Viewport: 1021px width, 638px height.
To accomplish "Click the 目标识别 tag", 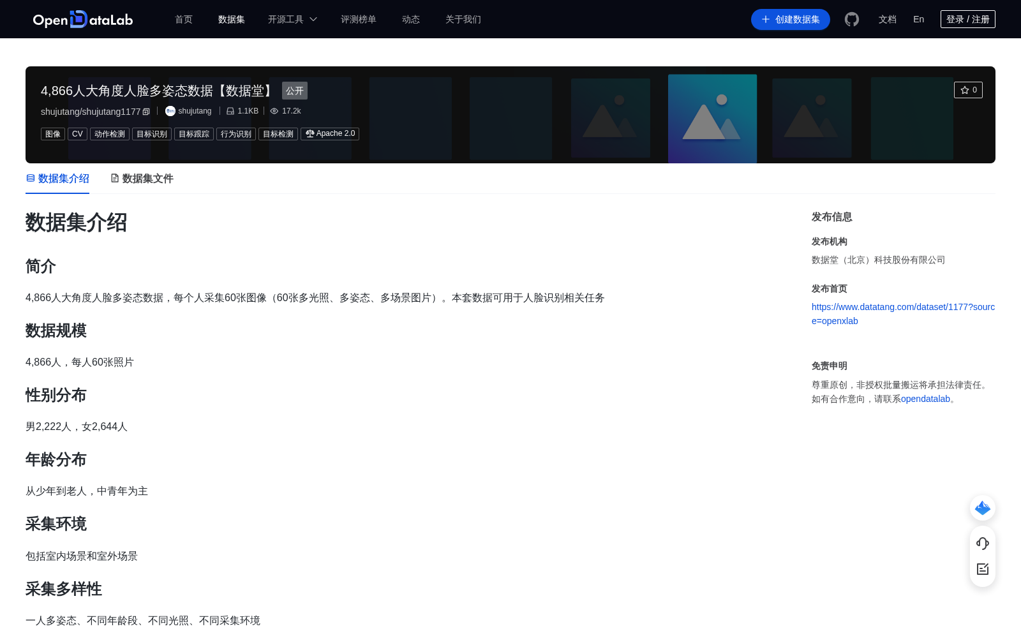I will (x=152, y=134).
